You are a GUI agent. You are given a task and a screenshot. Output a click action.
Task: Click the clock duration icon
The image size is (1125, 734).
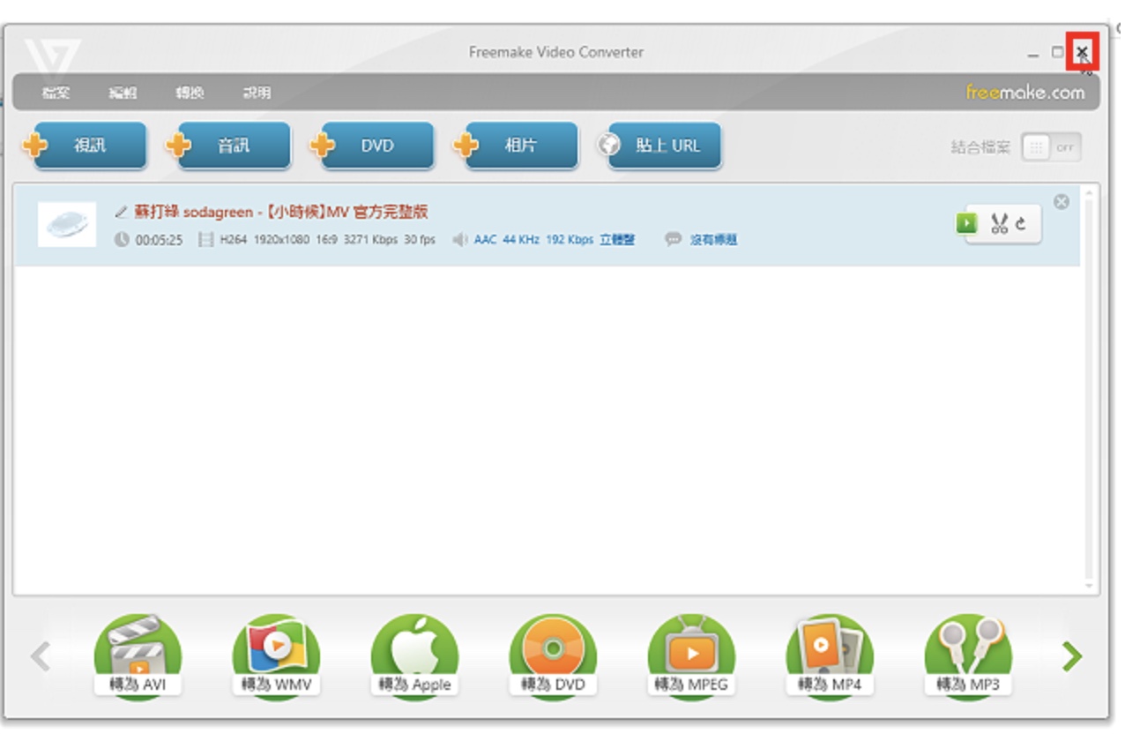[122, 240]
